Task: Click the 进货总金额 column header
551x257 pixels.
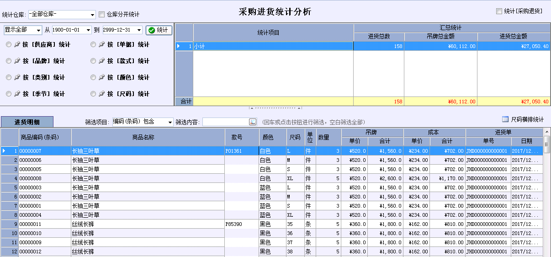Action: click(514, 37)
